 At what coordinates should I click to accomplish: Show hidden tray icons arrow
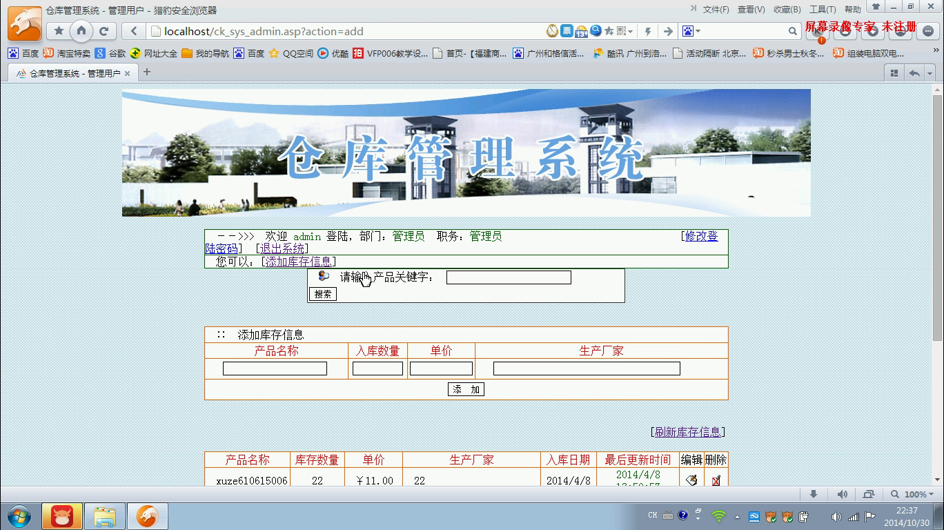[x=737, y=516]
